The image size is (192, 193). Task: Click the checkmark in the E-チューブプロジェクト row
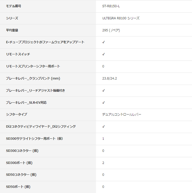coord(103,42)
